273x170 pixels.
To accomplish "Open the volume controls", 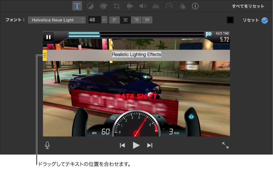I will pyautogui.click(x=143, y=6).
